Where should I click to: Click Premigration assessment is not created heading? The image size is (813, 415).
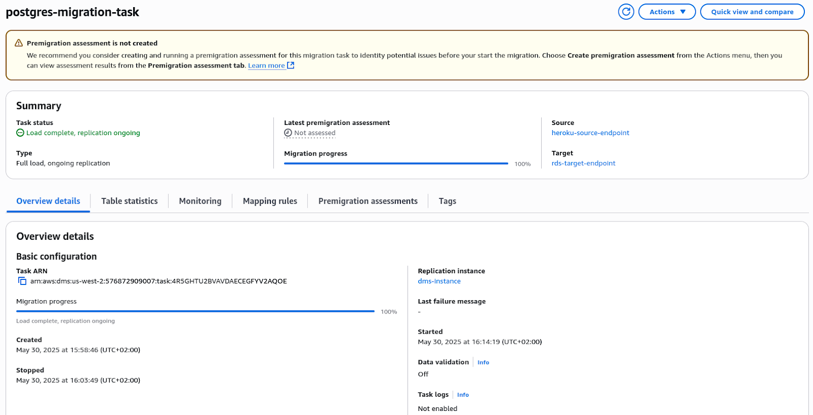point(92,43)
